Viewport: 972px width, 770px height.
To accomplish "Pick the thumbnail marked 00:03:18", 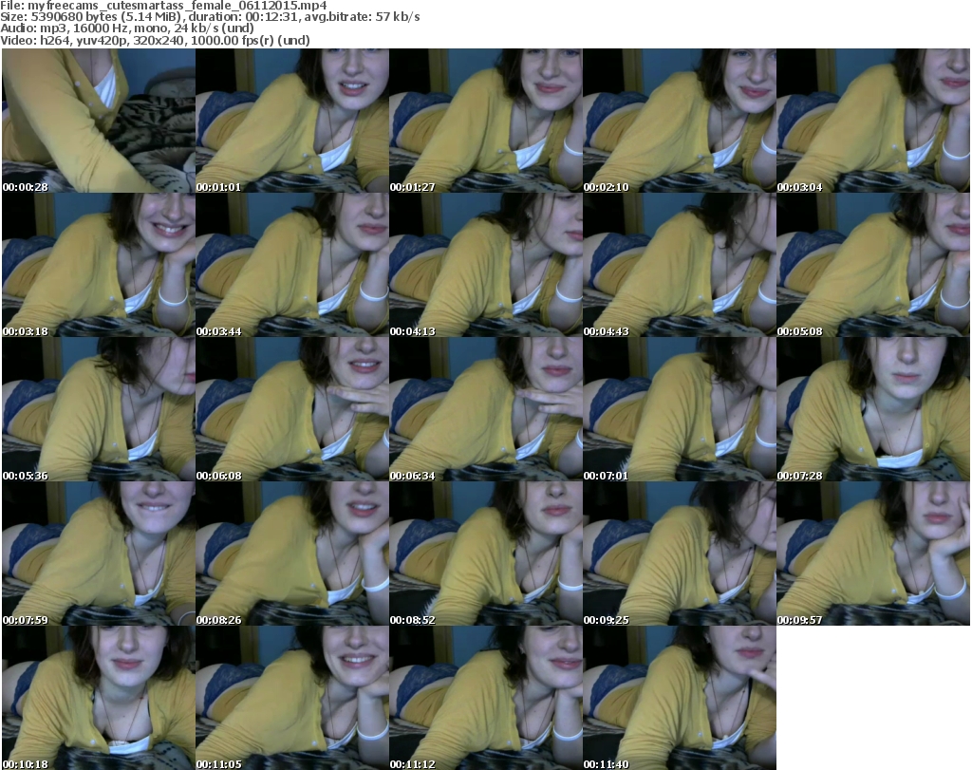I will [99, 265].
